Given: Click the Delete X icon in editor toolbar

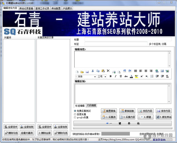Looking at the screenshot, I should 108,71.
